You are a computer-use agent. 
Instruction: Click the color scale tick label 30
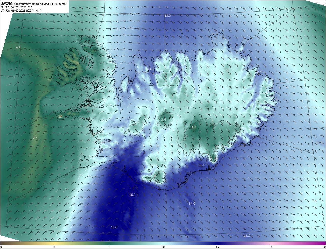click(271, 247)
